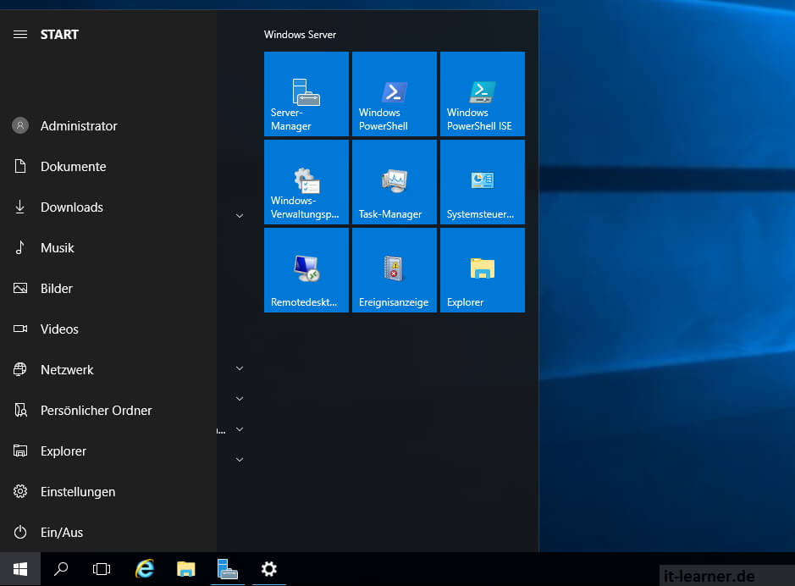Screen dimensions: 795x586
Task: Expand the app list chevron beside Downloads
Action: [x=240, y=216]
